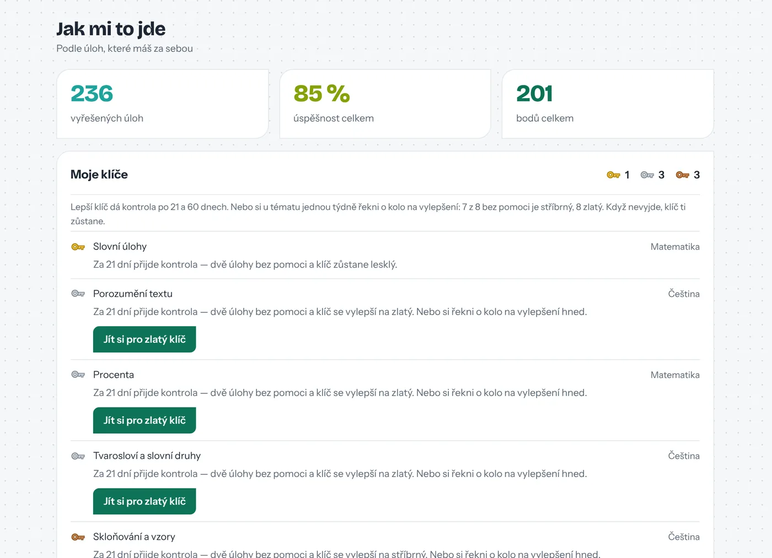772x558 pixels.
Task: Click the silver key beside Tvarosloví a slovní druhy
Action: (x=78, y=456)
